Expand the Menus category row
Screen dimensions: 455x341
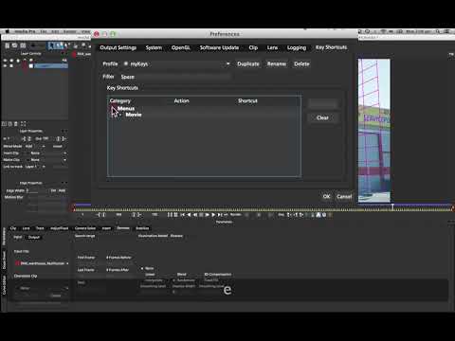[114, 109]
